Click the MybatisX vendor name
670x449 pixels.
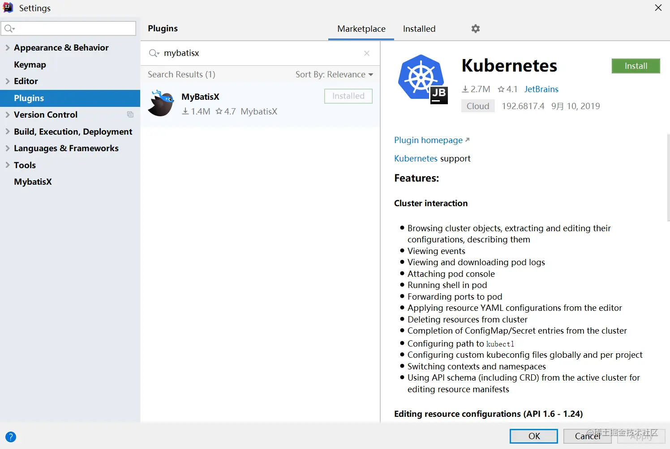click(x=259, y=111)
